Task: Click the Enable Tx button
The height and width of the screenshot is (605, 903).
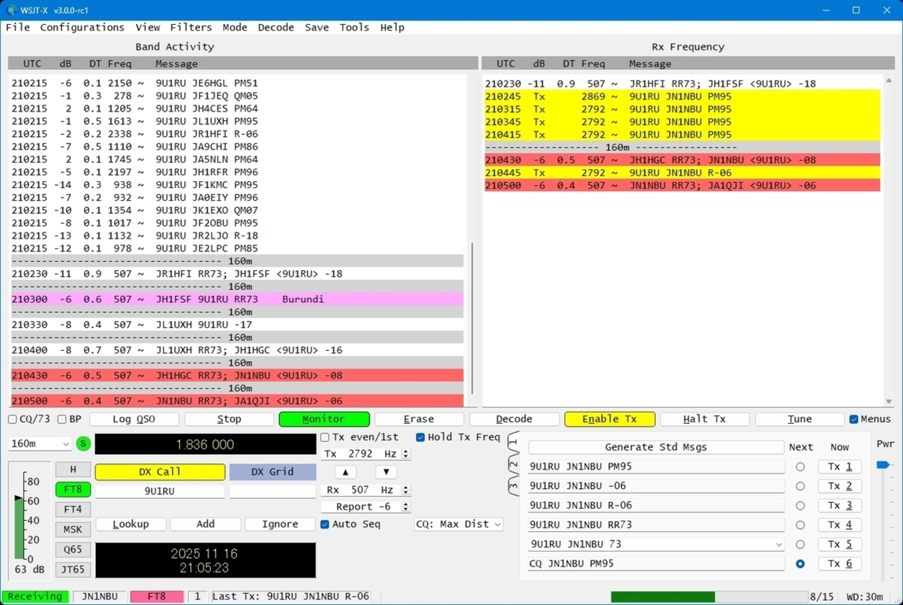Action: pos(609,420)
